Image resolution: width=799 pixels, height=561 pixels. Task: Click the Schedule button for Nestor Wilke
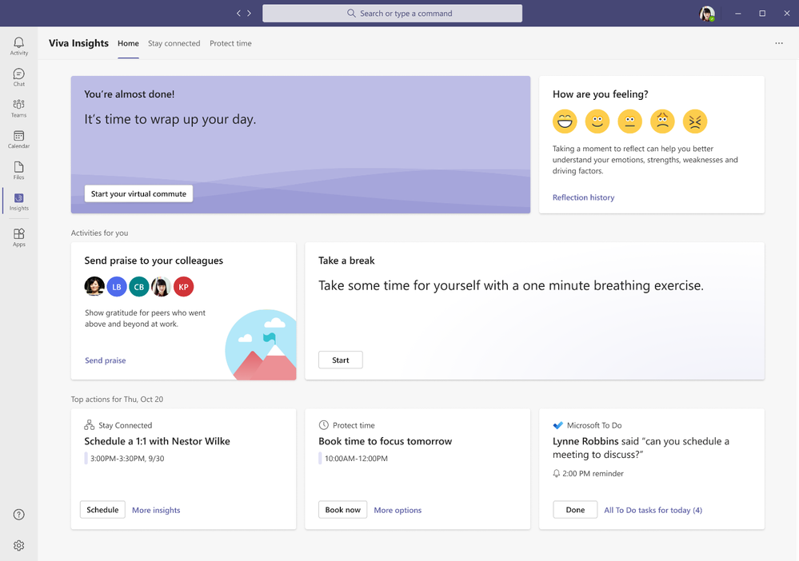pos(102,510)
